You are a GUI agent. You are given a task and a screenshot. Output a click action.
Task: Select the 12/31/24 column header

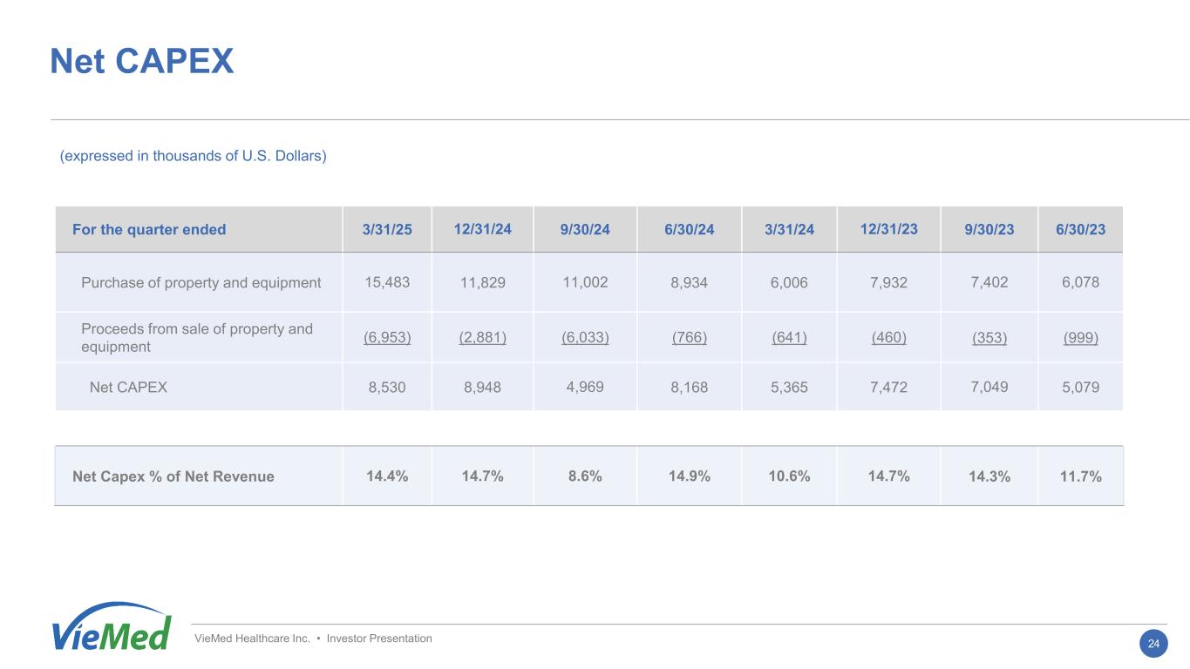coord(482,229)
